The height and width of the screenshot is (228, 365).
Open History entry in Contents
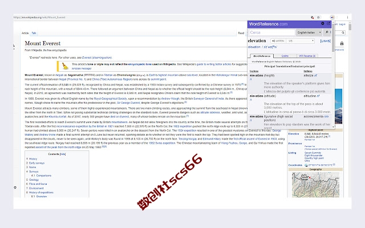[x=33, y=159]
